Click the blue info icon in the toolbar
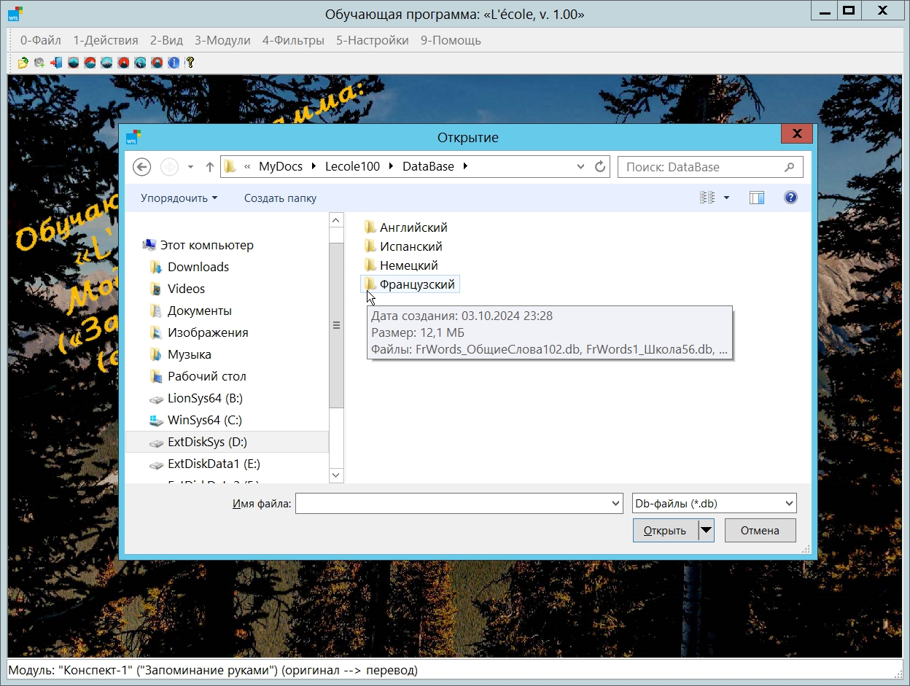 tap(174, 63)
